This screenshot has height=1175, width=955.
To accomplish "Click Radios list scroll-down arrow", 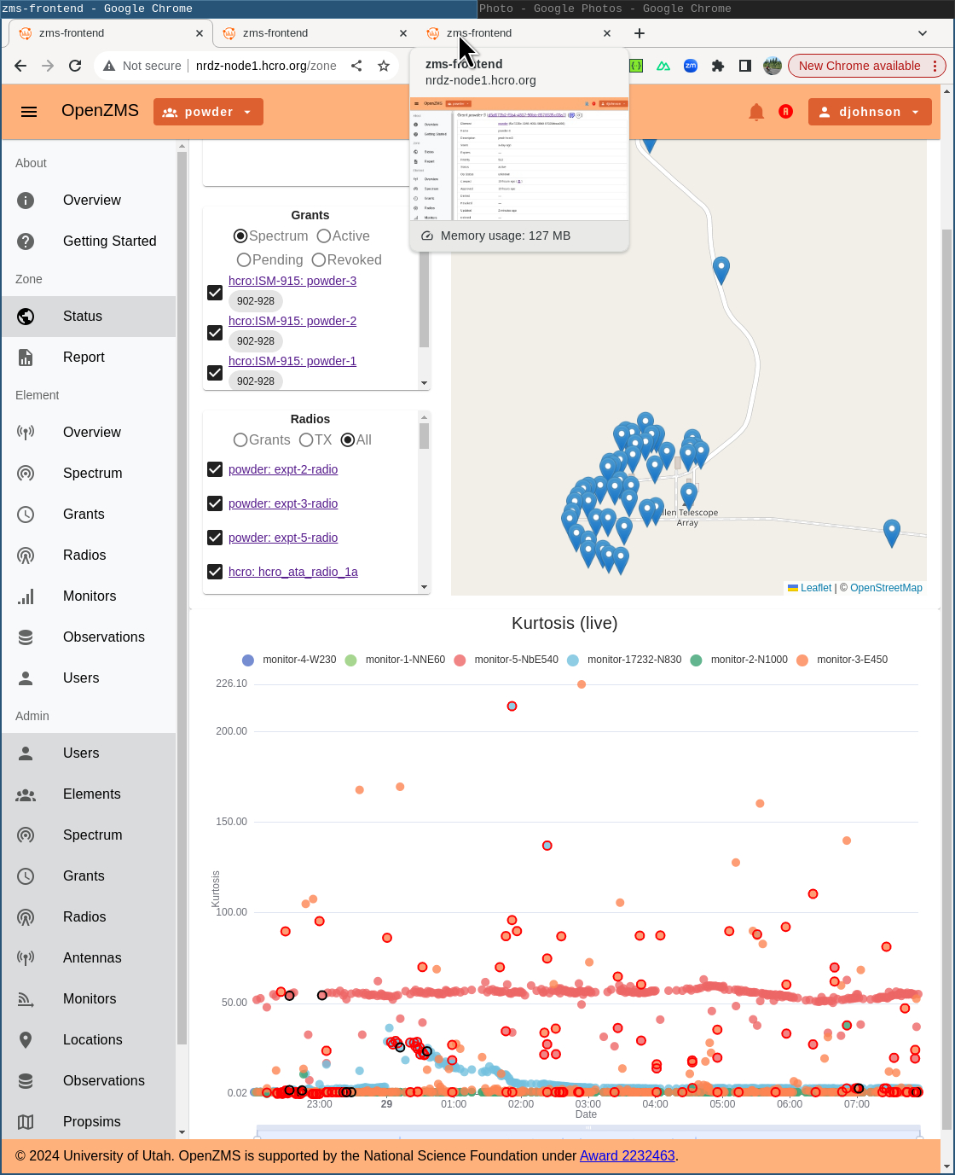I will [x=424, y=587].
